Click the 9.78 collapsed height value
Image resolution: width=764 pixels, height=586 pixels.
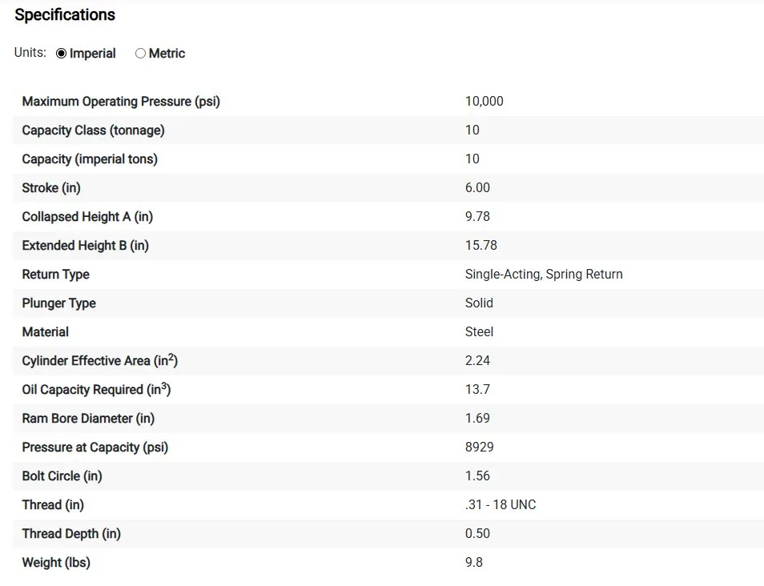477,216
